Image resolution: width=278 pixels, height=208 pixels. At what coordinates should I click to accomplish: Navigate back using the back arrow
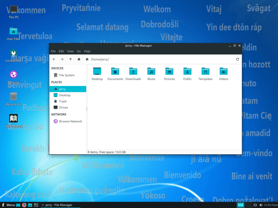(x=54, y=59)
